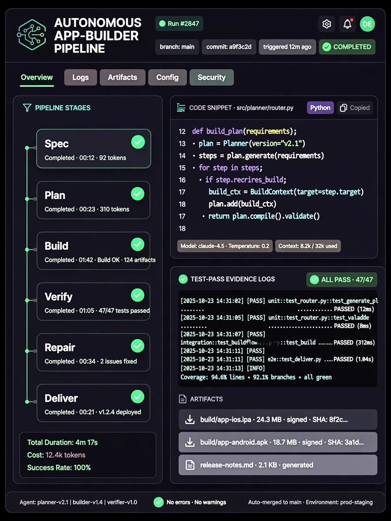Open the build/app-ios.ipa artifact row

(278, 419)
